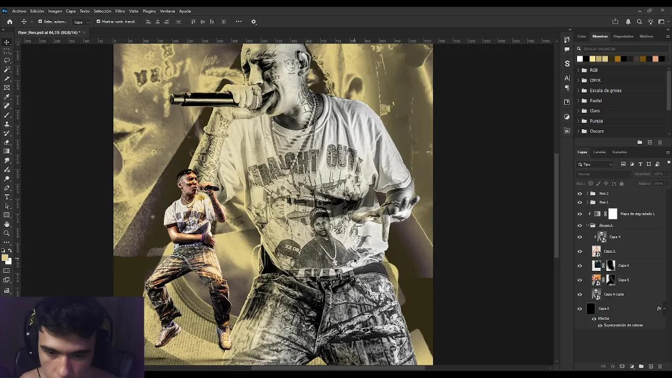Select the Brush tool
672x378 pixels.
pyautogui.click(x=7, y=115)
